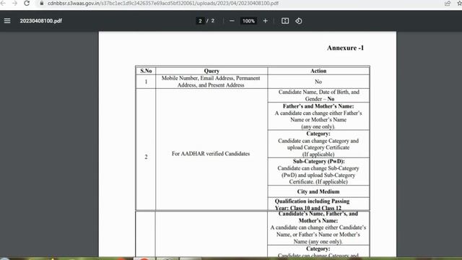Click the 'Sub-Category (PwD):' heading

(x=318, y=161)
